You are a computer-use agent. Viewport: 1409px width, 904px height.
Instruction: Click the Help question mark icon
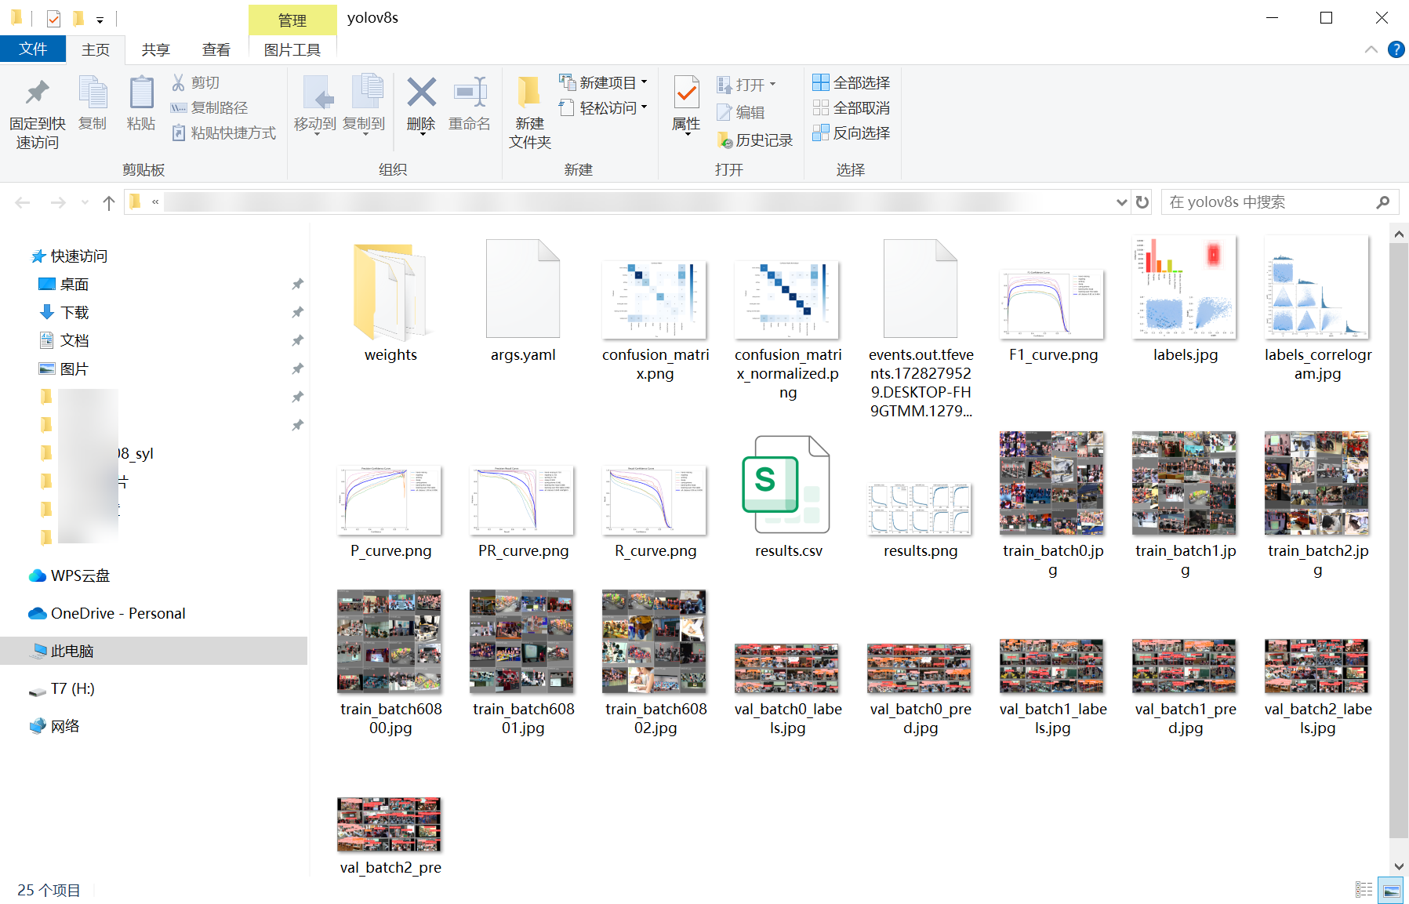point(1396,49)
